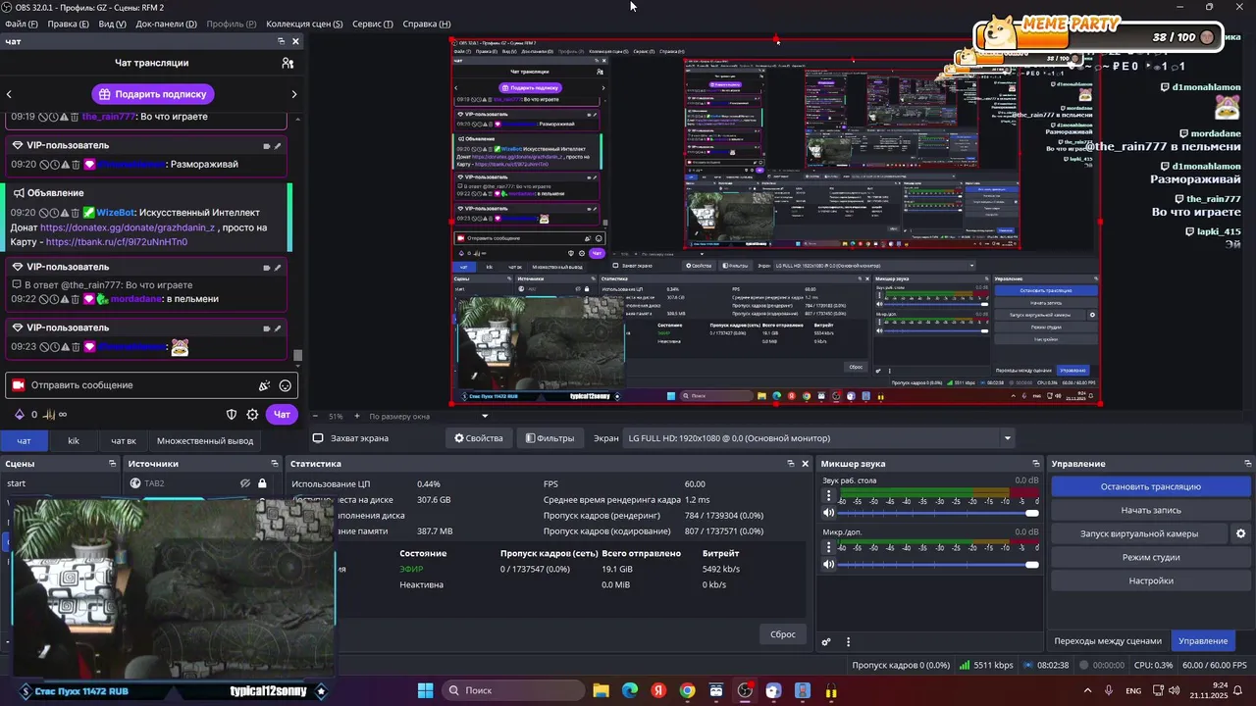Reset statistics with Сброс button
This screenshot has height=706, width=1256.
coord(783,634)
